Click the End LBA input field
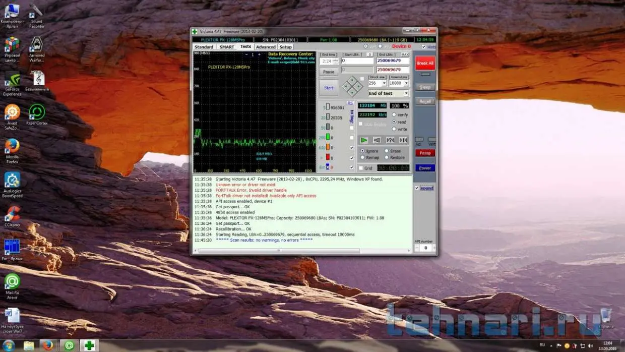Screen dimensions: 625x352 click(393, 61)
